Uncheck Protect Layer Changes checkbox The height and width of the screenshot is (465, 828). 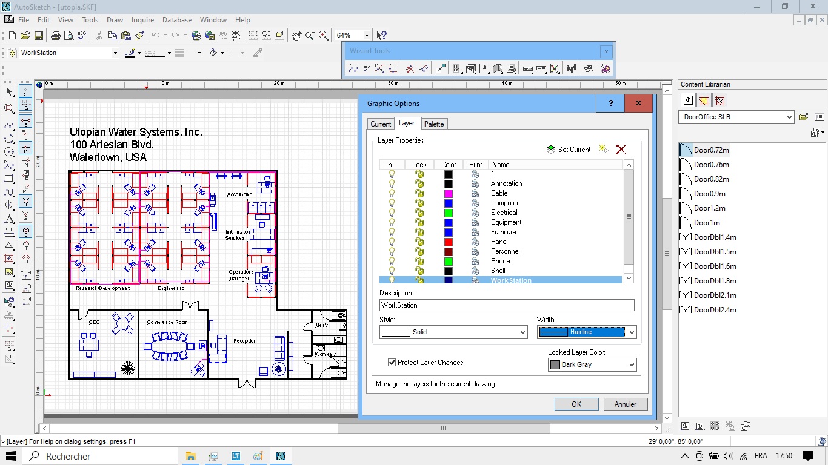[x=392, y=363]
